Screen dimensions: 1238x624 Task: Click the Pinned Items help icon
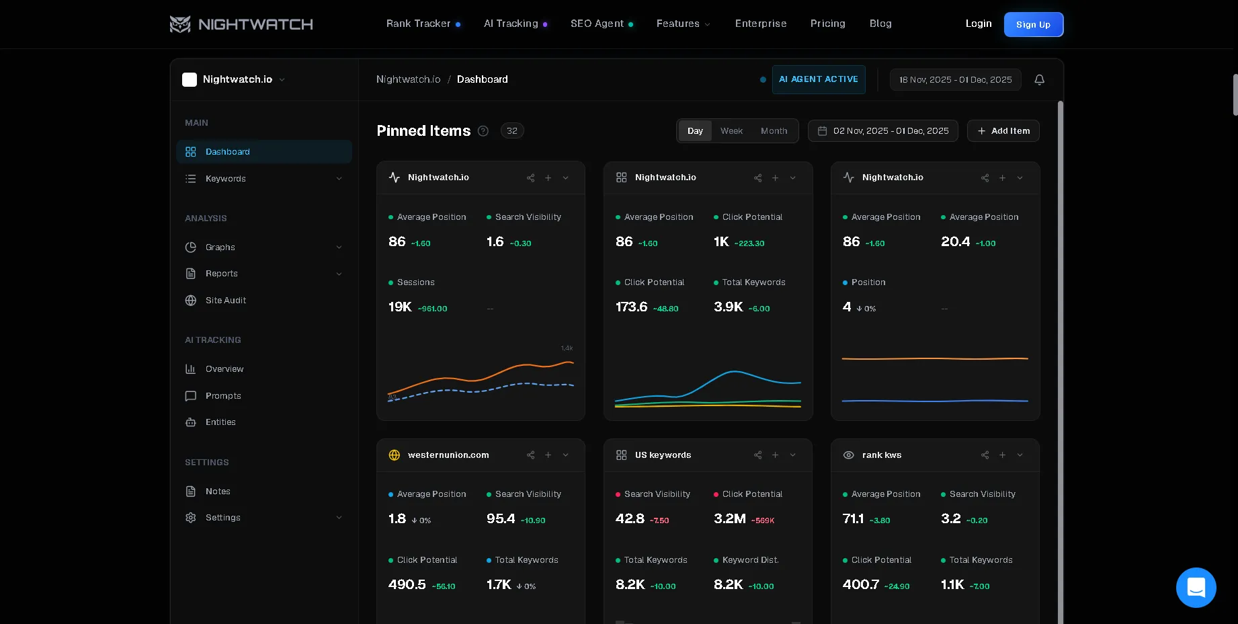coord(483,131)
